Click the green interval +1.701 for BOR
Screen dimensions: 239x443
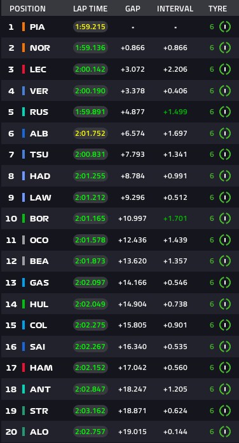pyautogui.click(x=175, y=218)
